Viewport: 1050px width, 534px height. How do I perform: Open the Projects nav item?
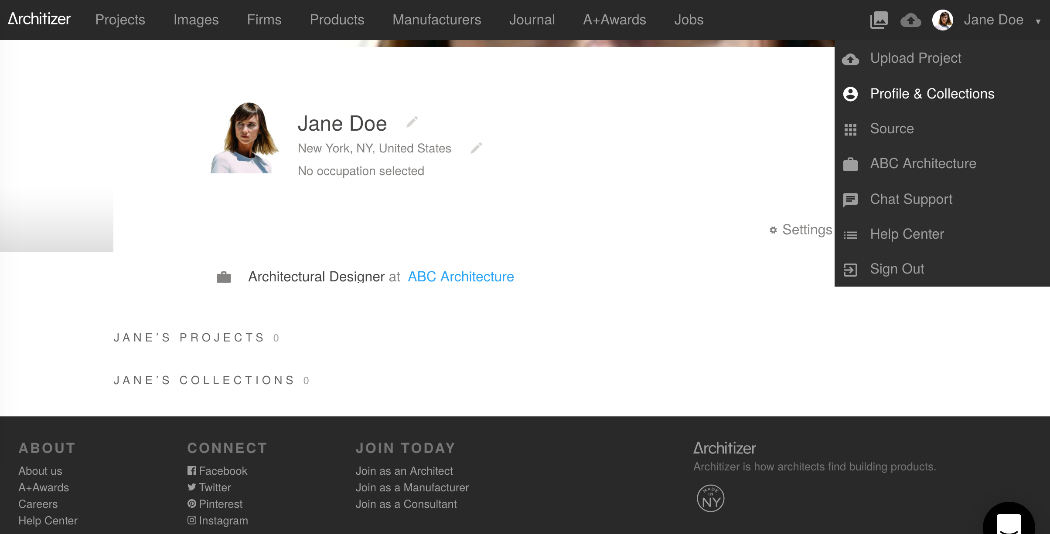point(120,20)
